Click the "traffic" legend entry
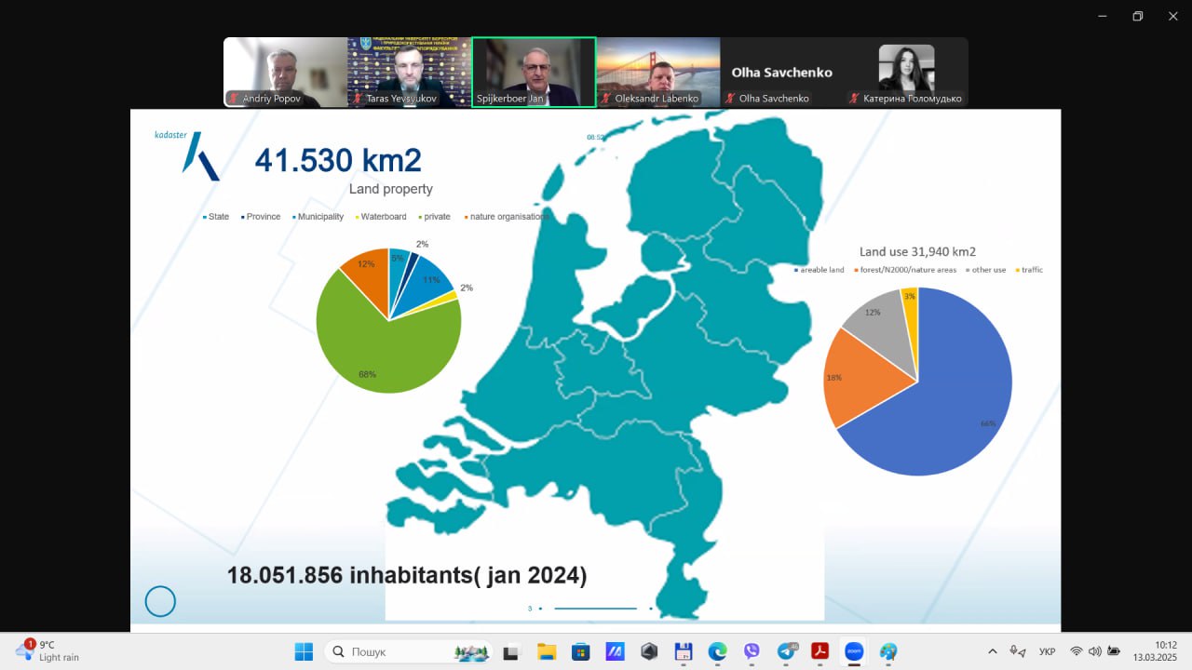 point(1028,270)
